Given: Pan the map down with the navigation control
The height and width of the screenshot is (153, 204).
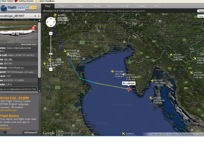Looking at the screenshot, I should coord(51,25).
